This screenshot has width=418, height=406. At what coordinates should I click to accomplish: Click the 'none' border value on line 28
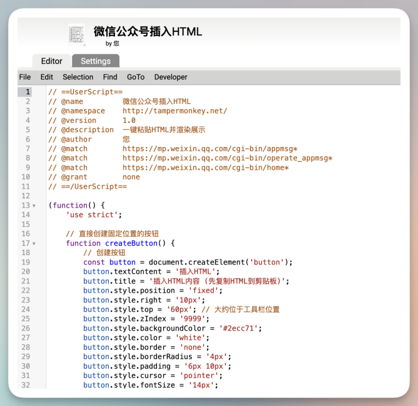coord(192,347)
